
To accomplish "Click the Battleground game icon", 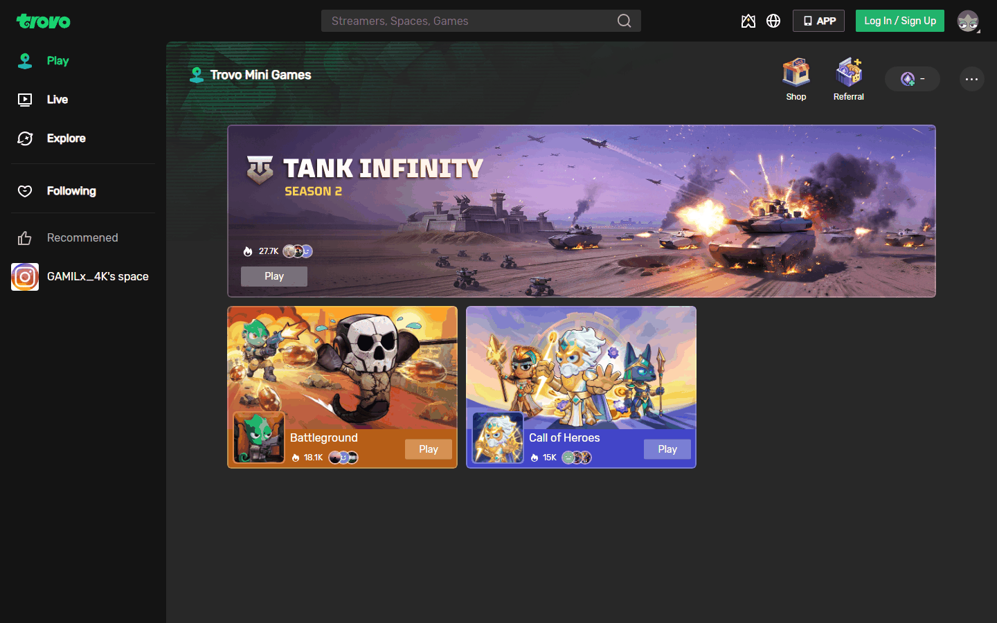I will (x=259, y=437).
